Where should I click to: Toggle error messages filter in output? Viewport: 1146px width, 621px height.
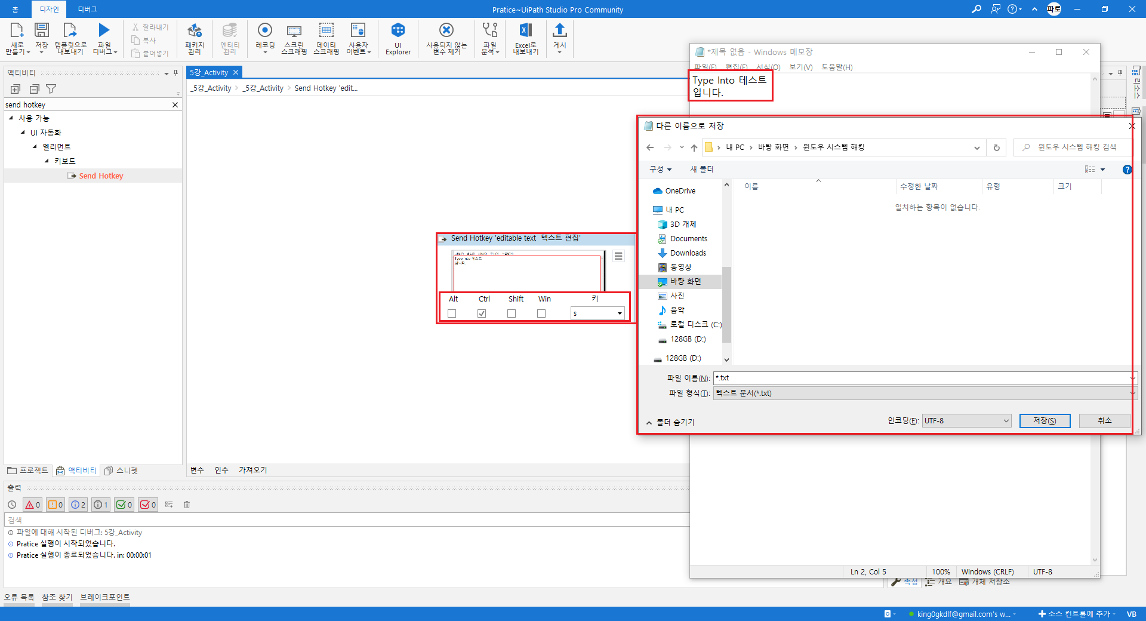click(32, 505)
